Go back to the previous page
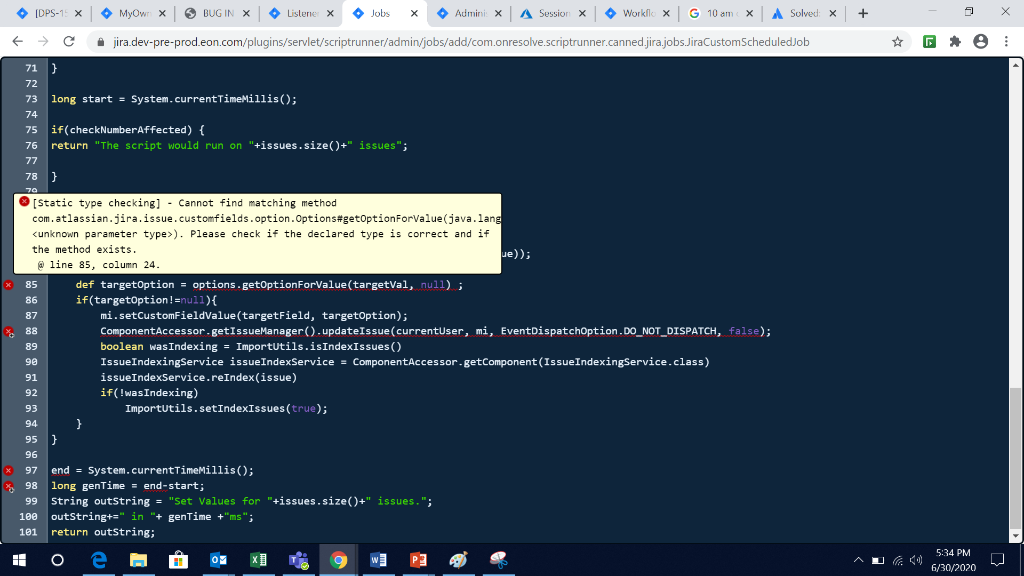 (18, 42)
